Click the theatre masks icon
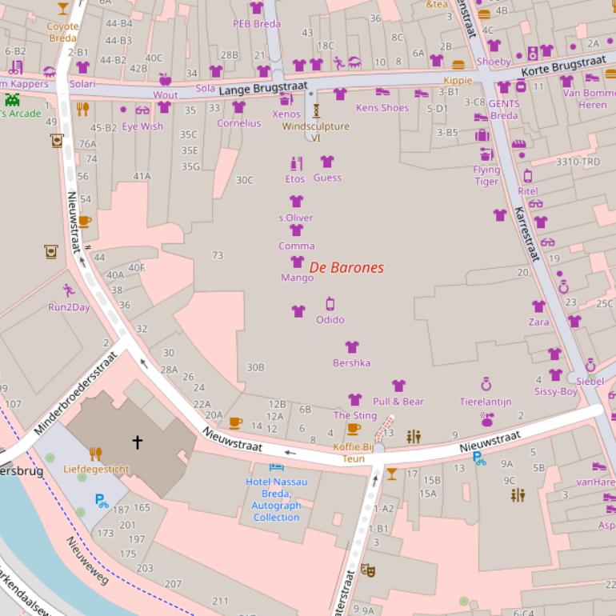This screenshot has height=616, width=616. tap(367, 570)
